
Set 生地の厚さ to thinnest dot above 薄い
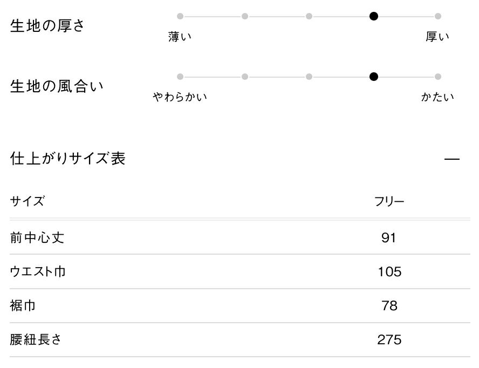(x=180, y=16)
